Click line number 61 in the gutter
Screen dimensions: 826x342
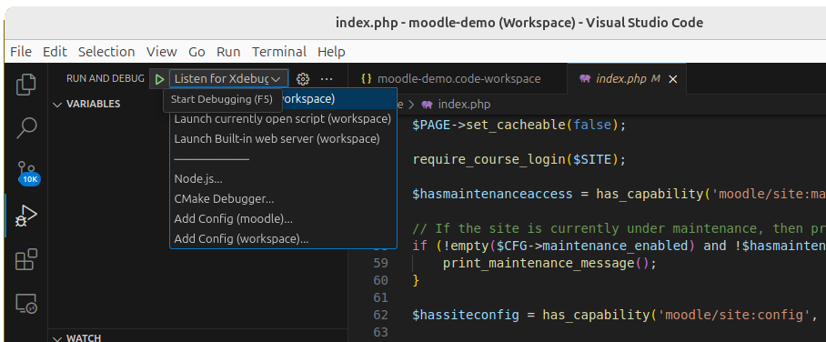pyautogui.click(x=380, y=297)
